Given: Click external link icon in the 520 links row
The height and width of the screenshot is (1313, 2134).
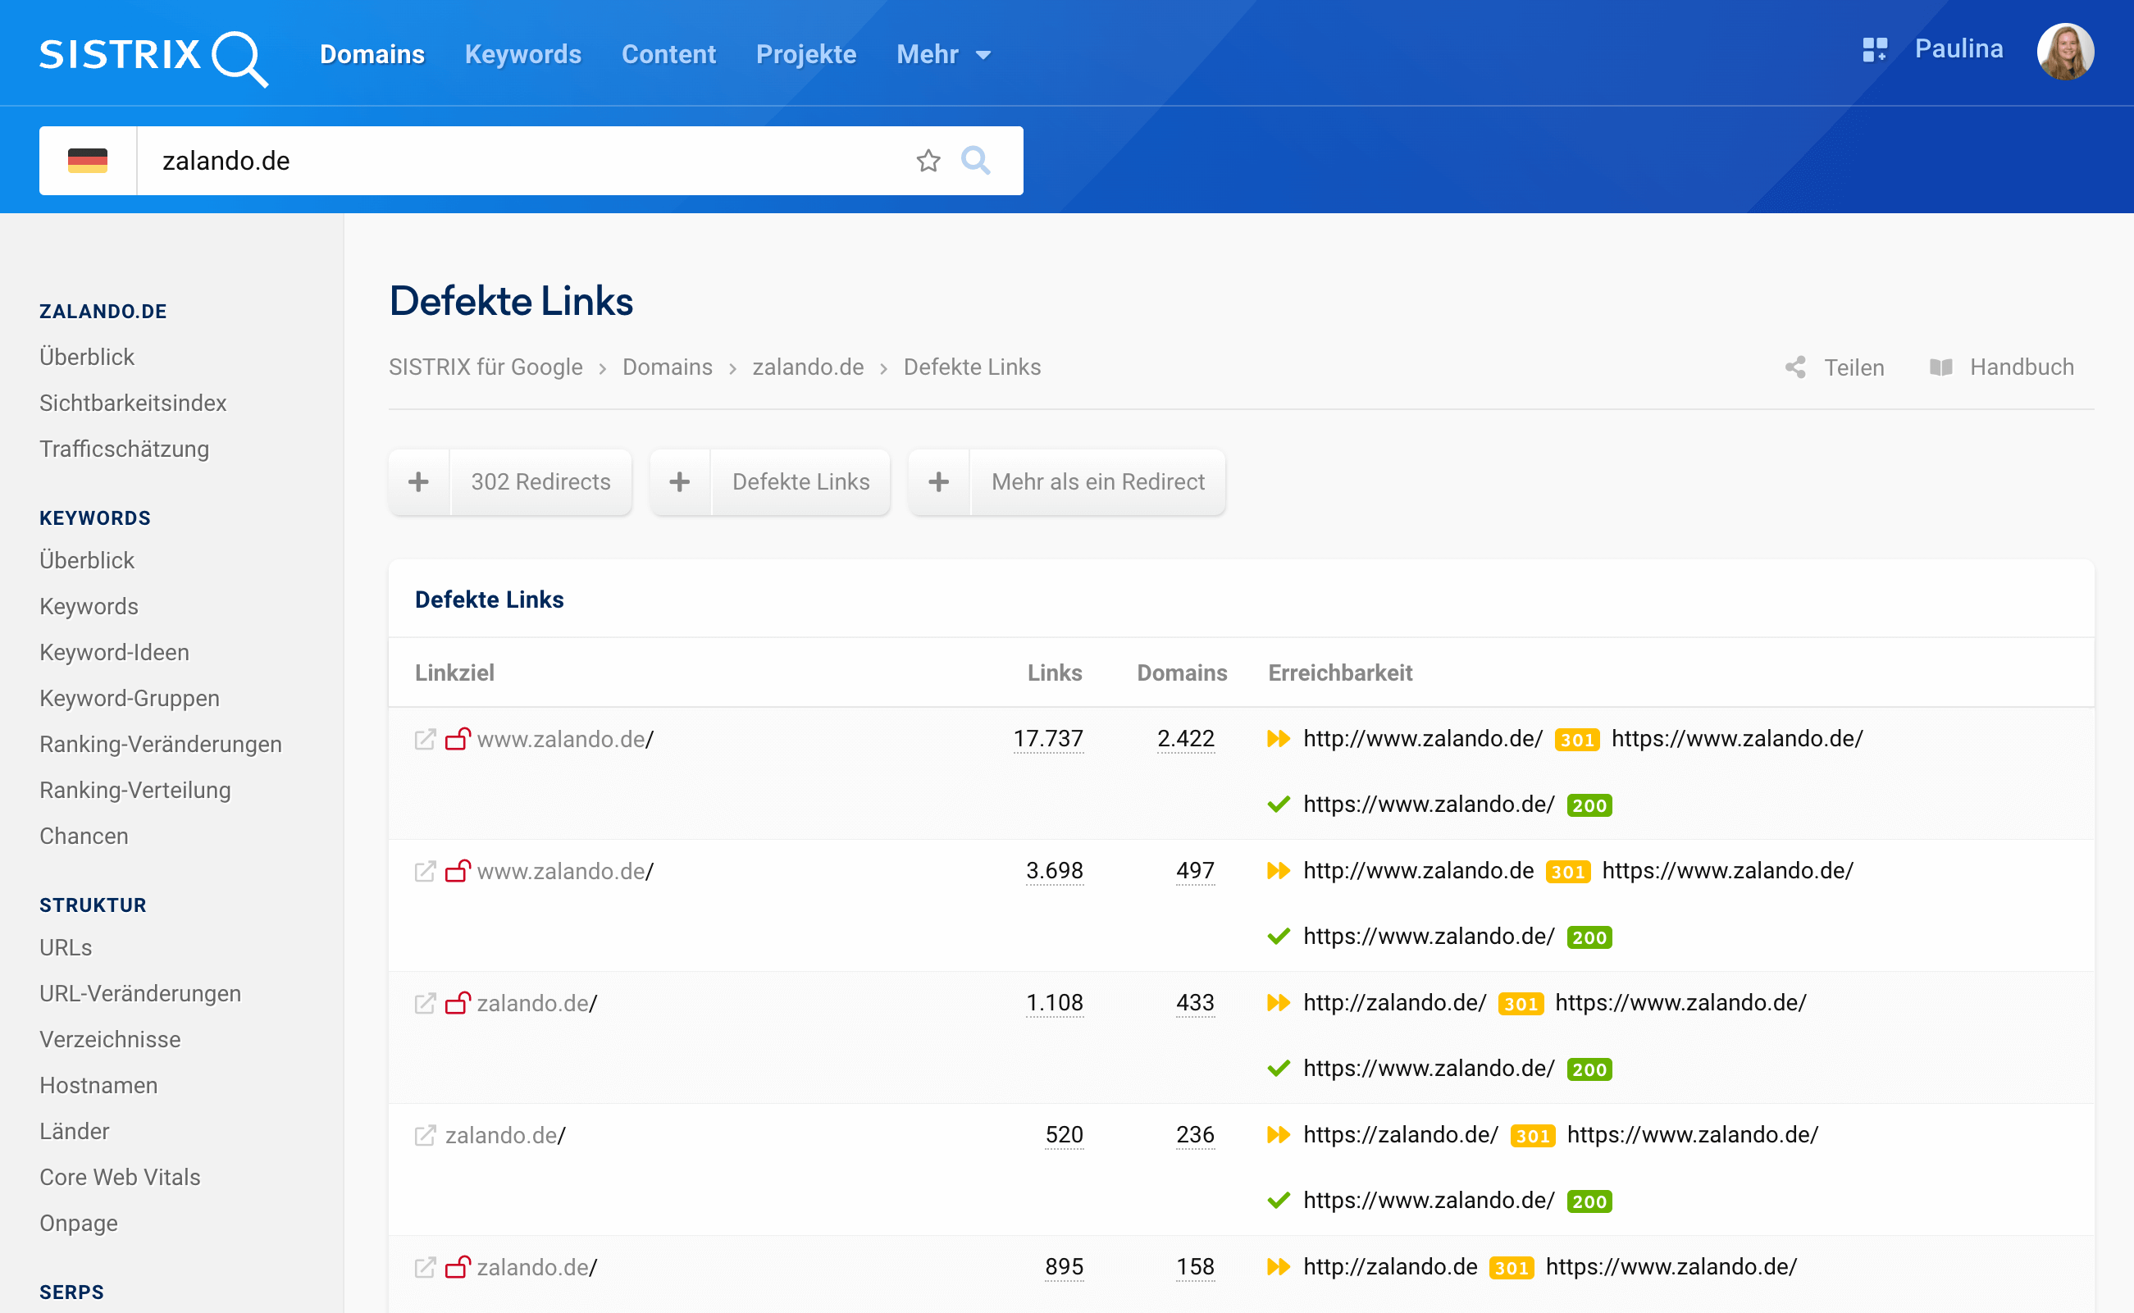Looking at the screenshot, I should (x=425, y=1135).
